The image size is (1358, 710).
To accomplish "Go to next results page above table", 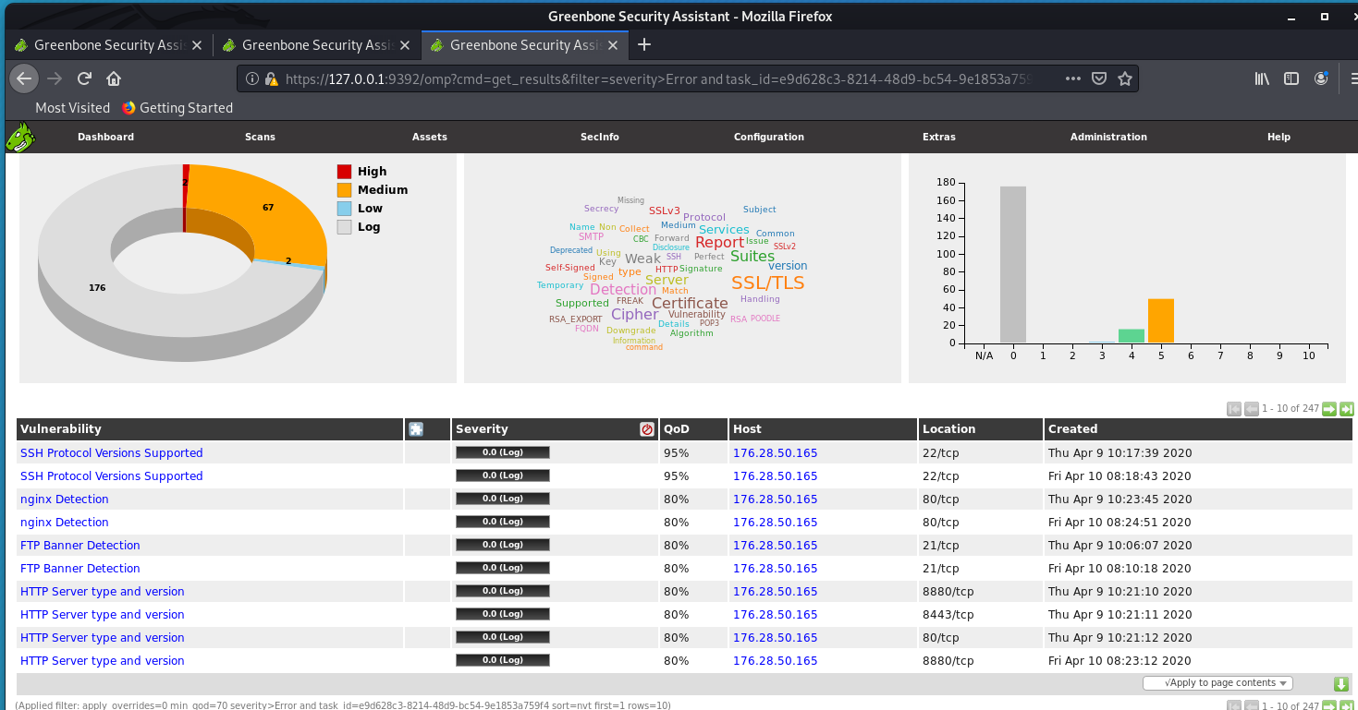I will [x=1328, y=409].
